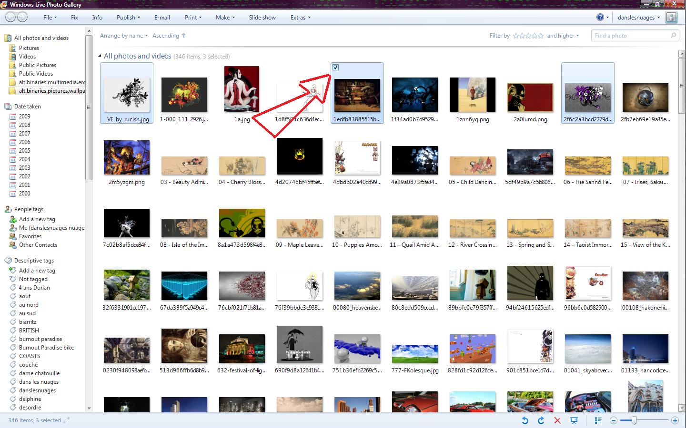
Task: Start slide show from bottom toolbar icon
Action: (x=574, y=420)
